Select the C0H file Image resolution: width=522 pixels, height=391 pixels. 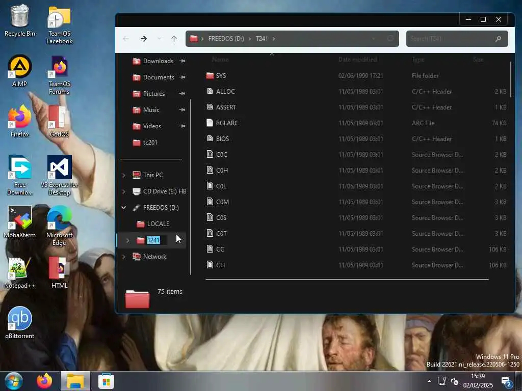click(356, 170)
